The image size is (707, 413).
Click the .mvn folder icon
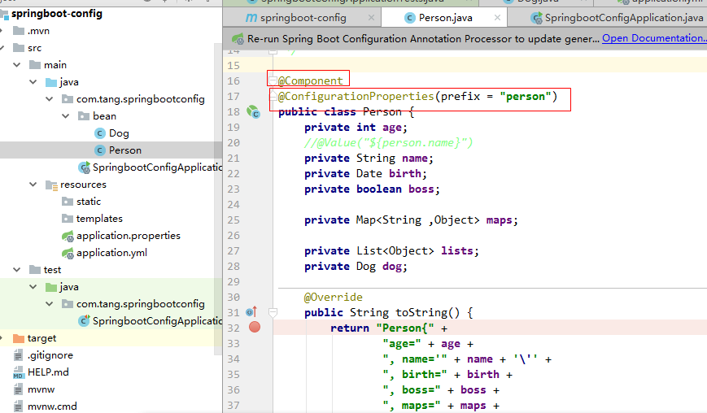(x=19, y=31)
